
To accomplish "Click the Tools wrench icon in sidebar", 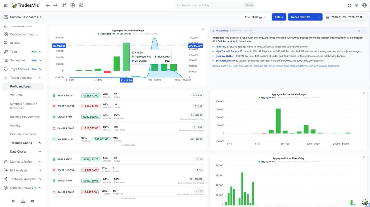I will [6, 52].
